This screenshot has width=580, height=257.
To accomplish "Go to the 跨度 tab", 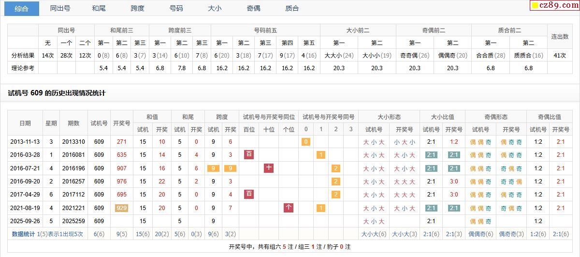I will [137, 8].
